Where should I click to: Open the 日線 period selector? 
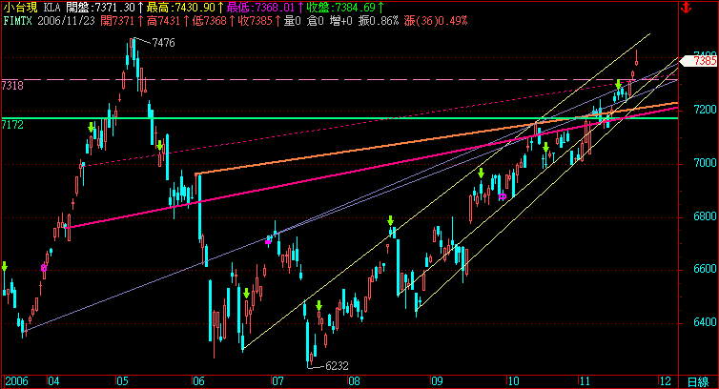pyautogui.click(x=698, y=380)
